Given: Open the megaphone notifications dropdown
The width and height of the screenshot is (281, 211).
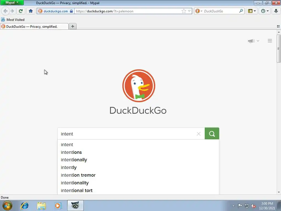Looking at the screenshot, I should [x=253, y=41].
